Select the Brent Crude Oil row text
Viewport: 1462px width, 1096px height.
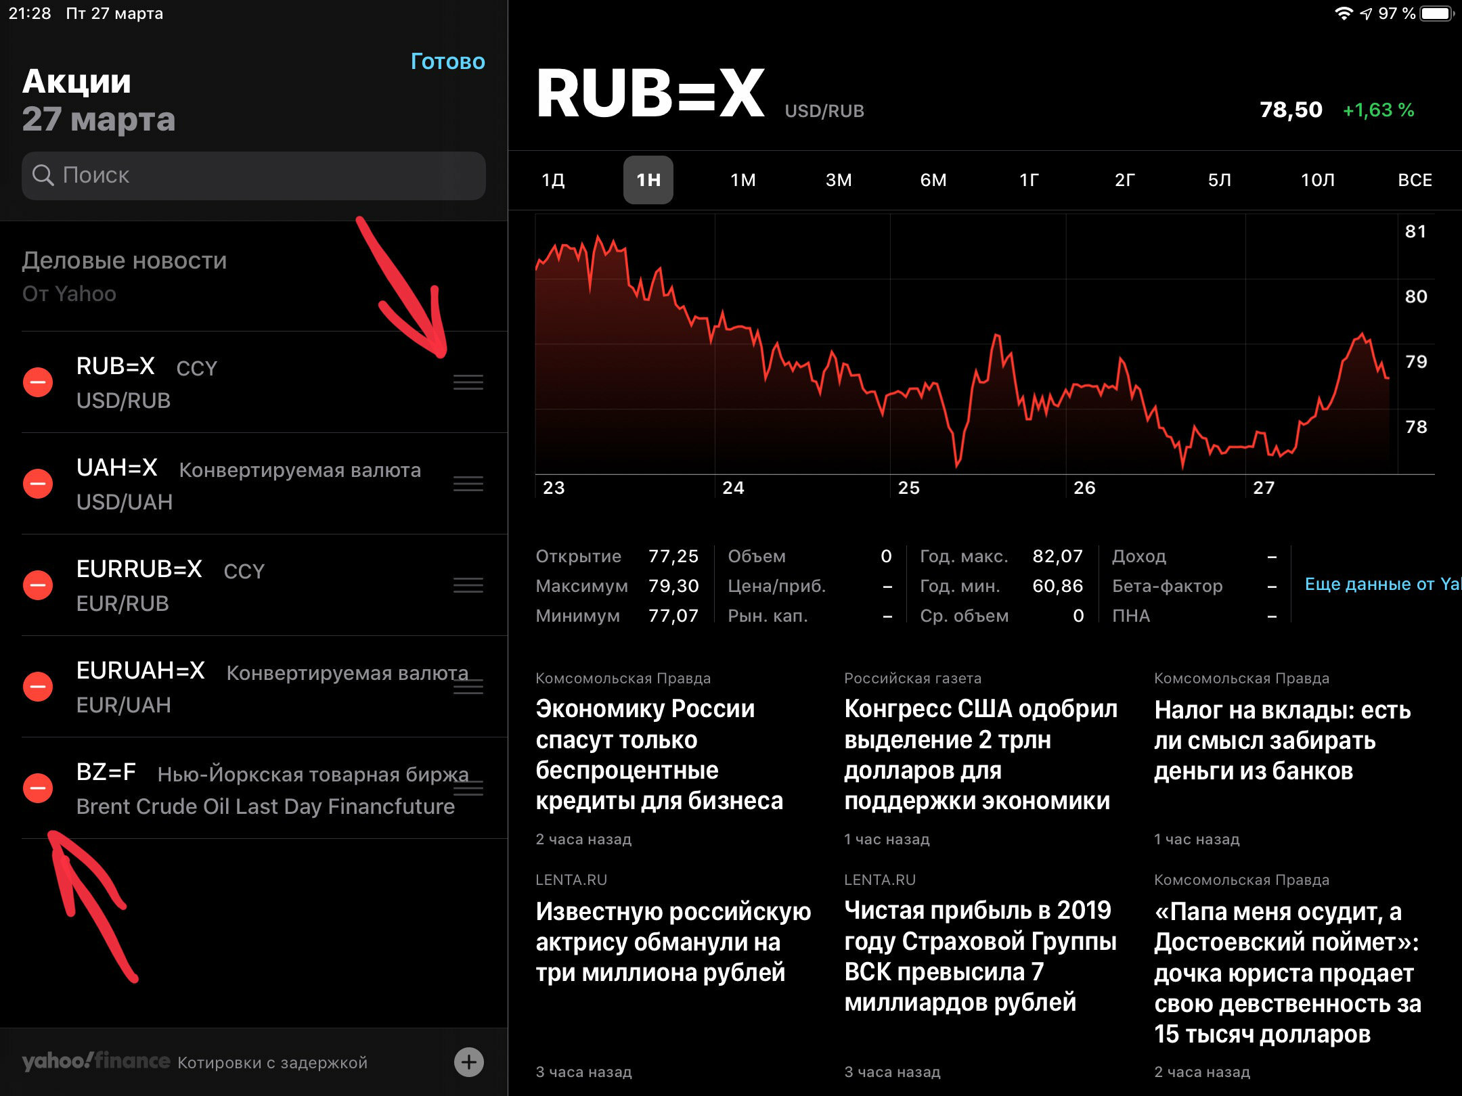click(265, 806)
